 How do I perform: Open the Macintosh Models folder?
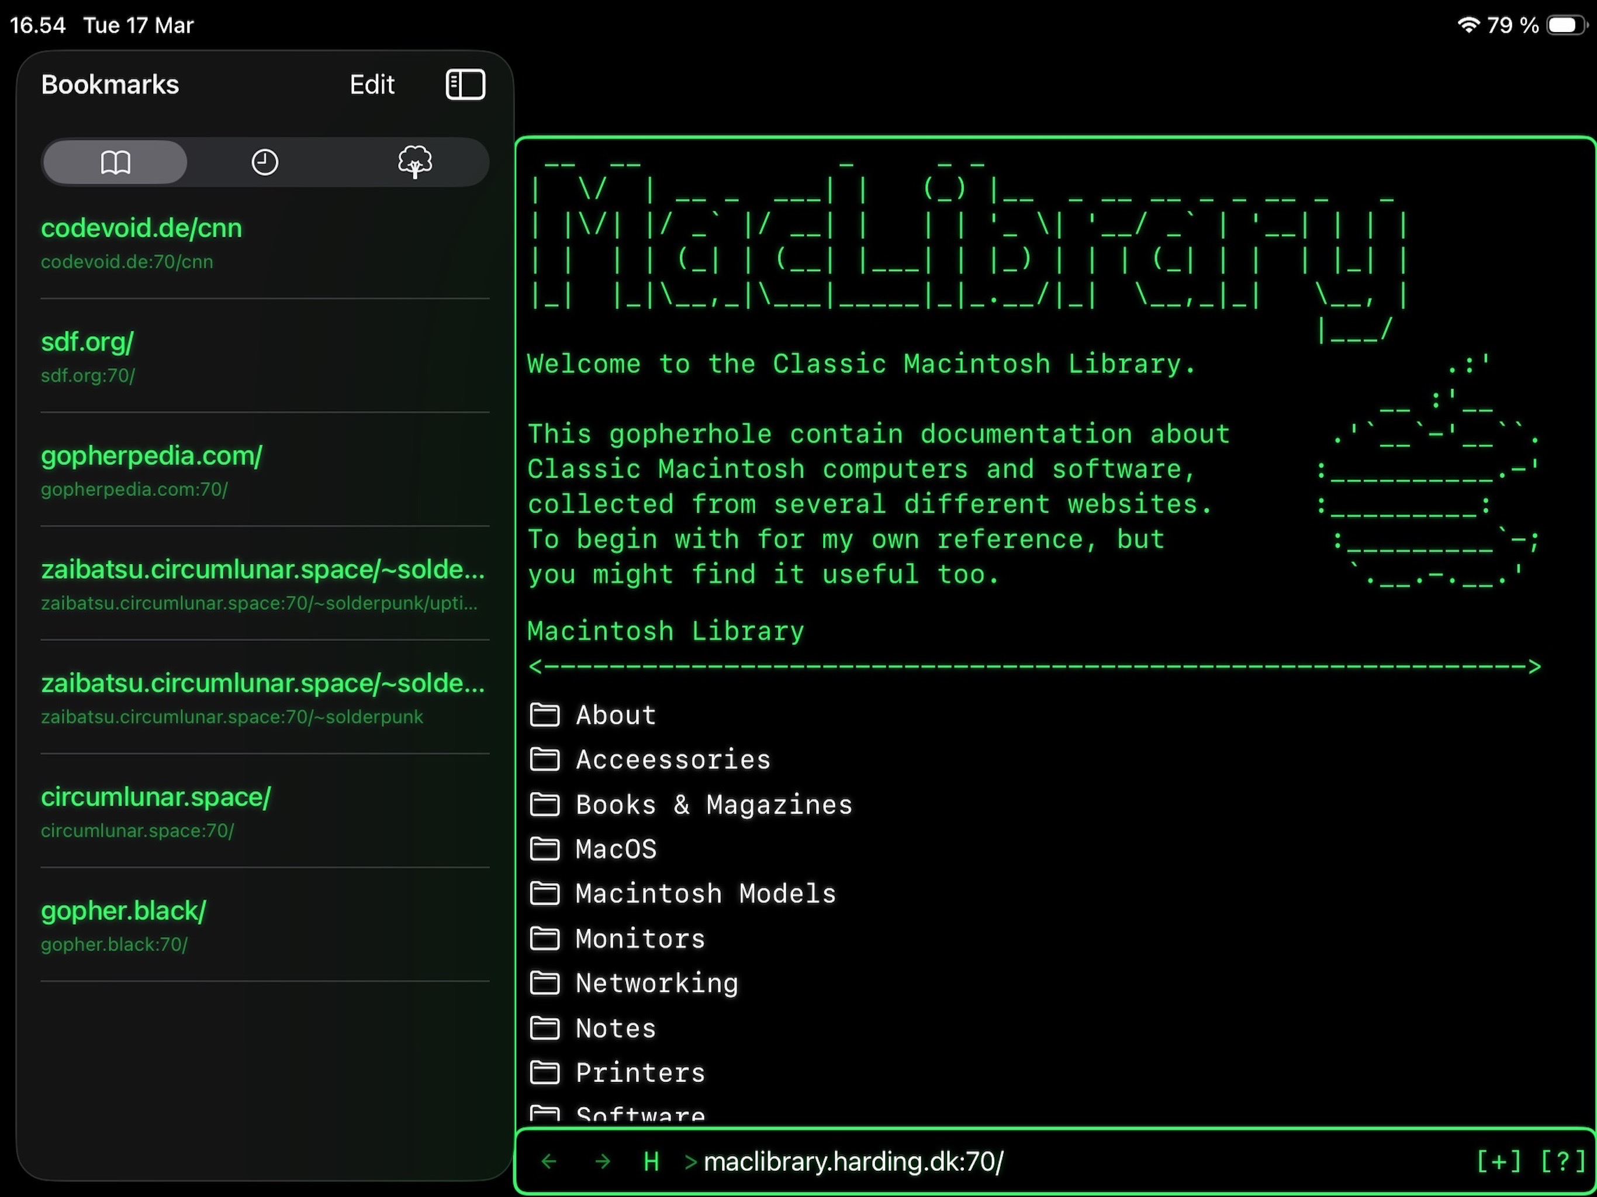point(683,894)
